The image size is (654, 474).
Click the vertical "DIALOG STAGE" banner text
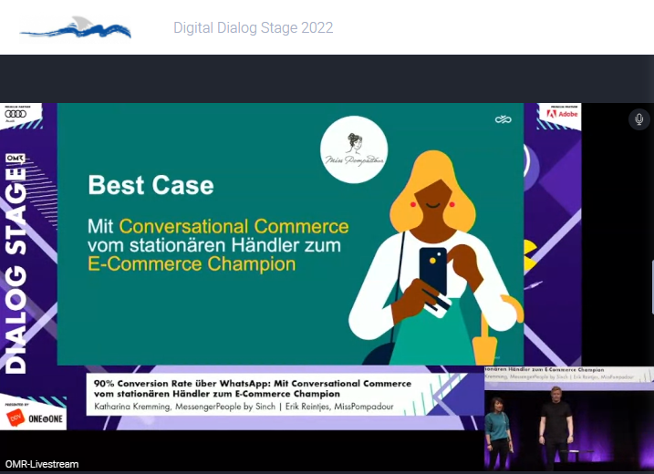click(x=16, y=269)
